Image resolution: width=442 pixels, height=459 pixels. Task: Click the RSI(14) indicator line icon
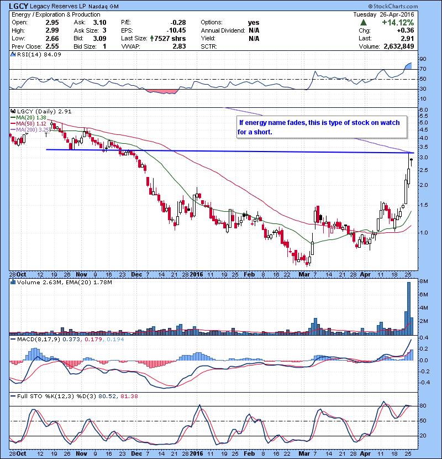pos(13,54)
